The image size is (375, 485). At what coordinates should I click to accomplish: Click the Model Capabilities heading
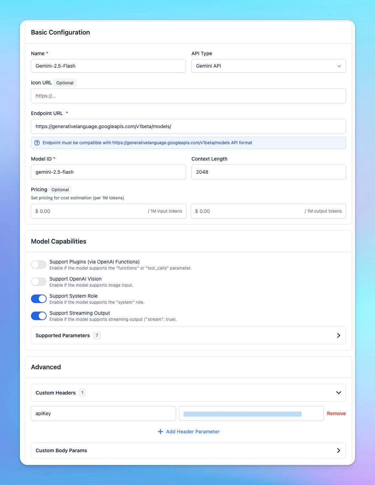pos(59,241)
